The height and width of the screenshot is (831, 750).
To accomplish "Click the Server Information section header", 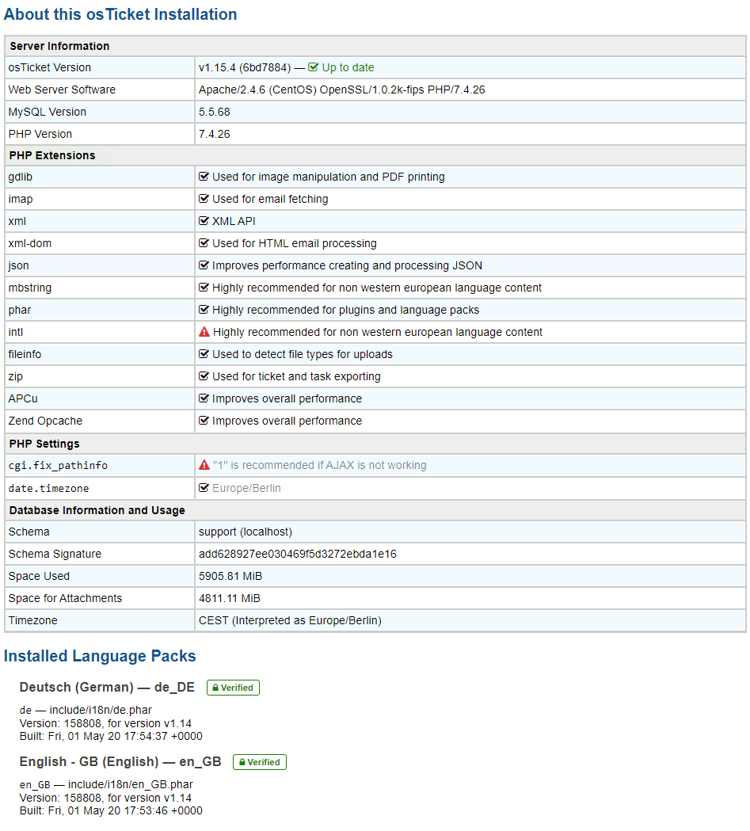I will pyautogui.click(x=59, y=46).
